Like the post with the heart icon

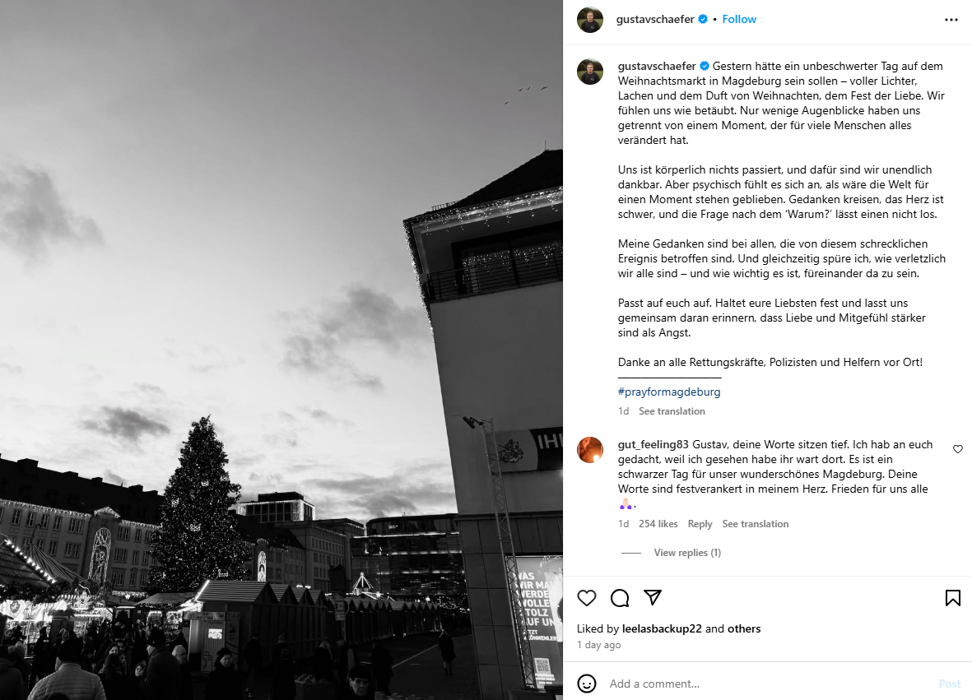587,598
